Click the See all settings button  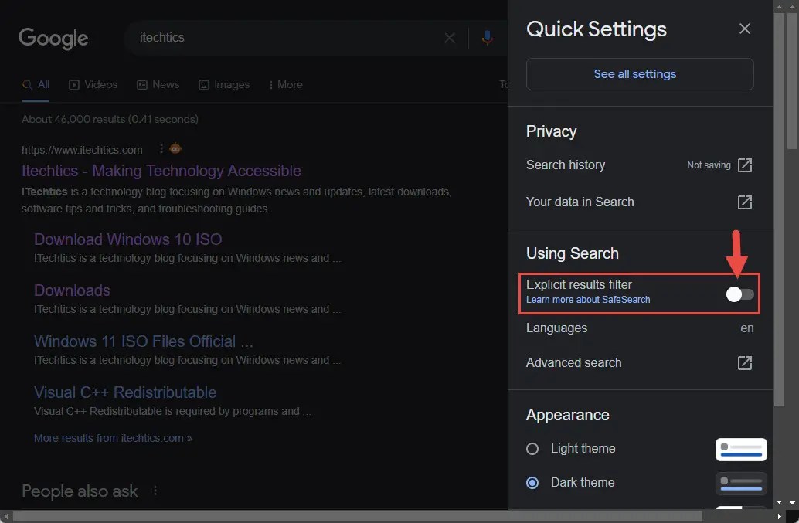coord(635,74)
